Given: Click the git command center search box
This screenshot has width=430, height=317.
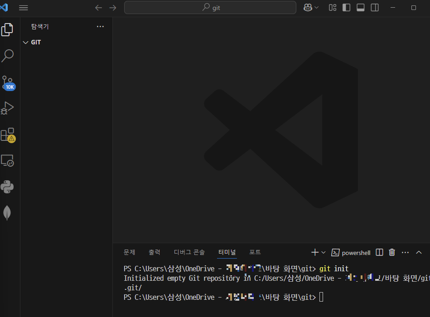Looking at the screenshot, I should (x=210, y=8).
